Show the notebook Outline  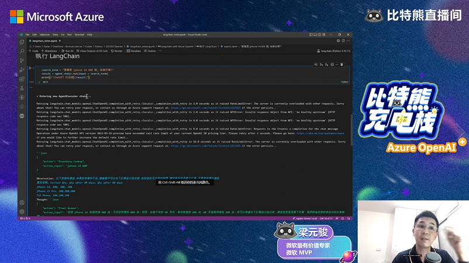(x=150, y=51)
